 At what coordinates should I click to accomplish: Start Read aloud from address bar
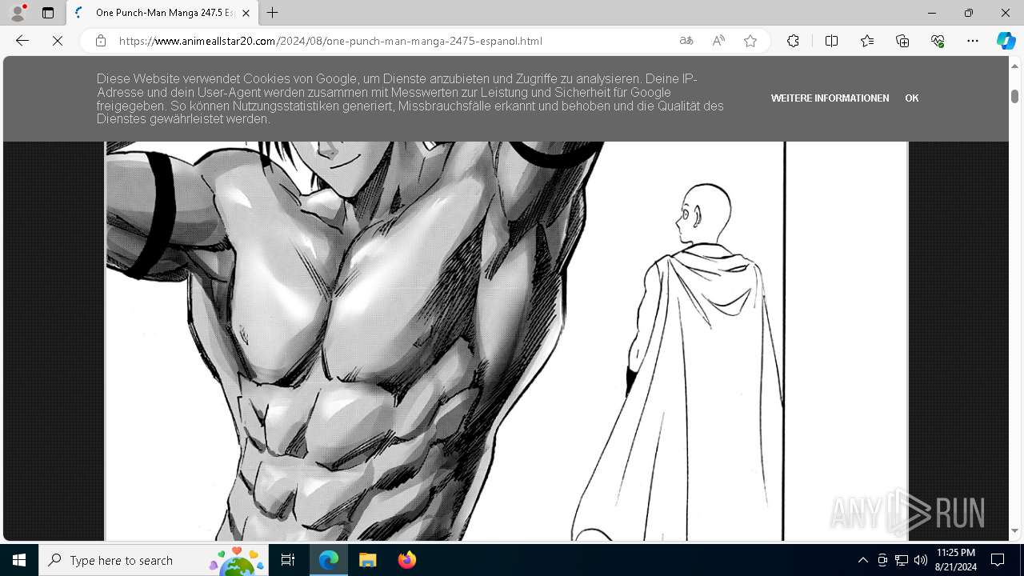point(718,41)
